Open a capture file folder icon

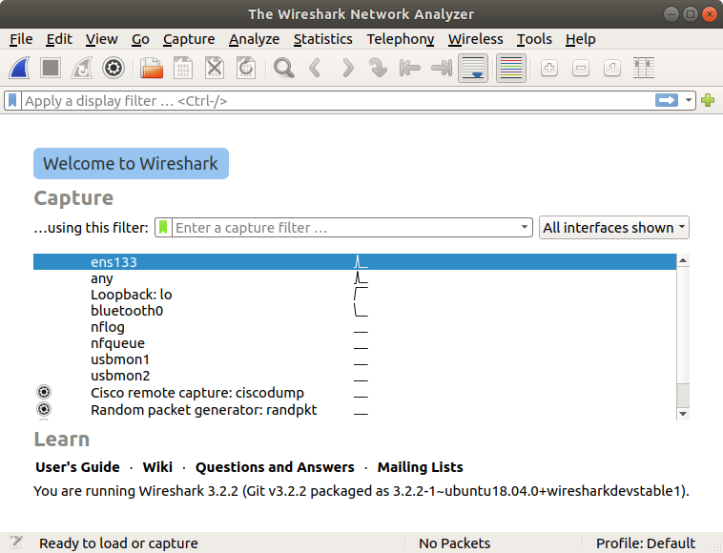152,69
